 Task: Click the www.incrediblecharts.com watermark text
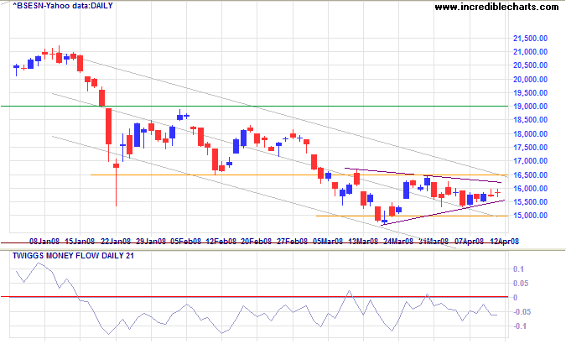(496, 7)
